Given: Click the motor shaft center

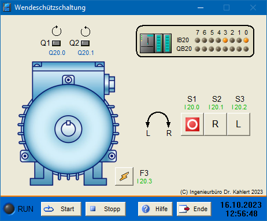Looking at the screenshot, I should pos(68,129).
